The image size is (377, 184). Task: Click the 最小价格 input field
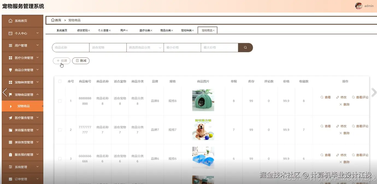182,48
